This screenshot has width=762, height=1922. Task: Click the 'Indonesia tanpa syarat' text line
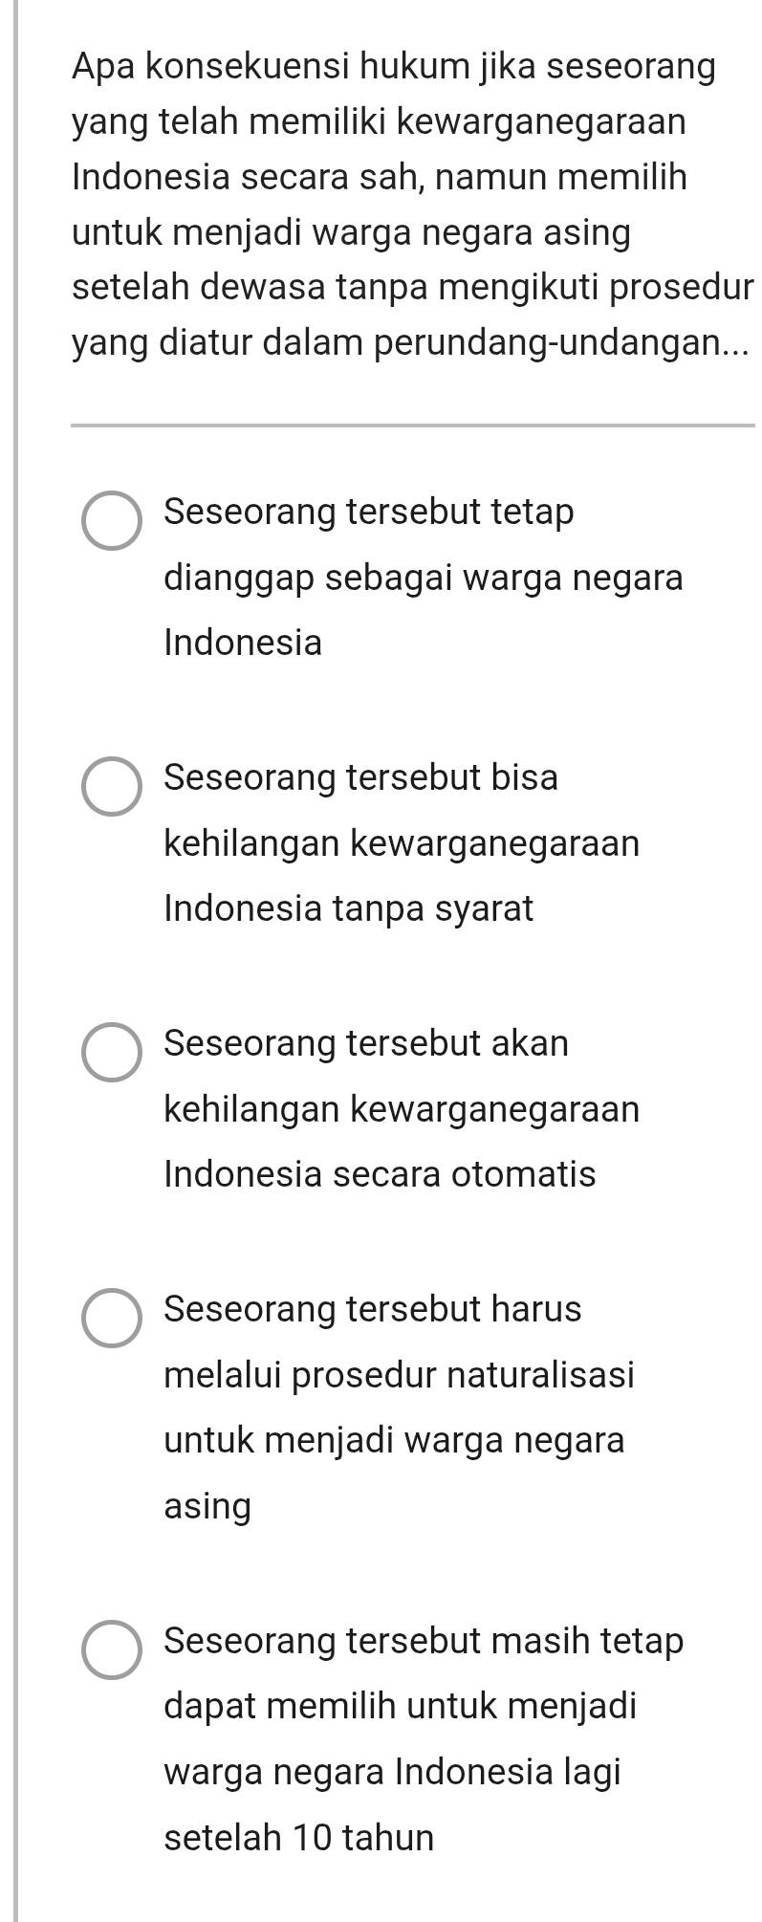(349, 909)
